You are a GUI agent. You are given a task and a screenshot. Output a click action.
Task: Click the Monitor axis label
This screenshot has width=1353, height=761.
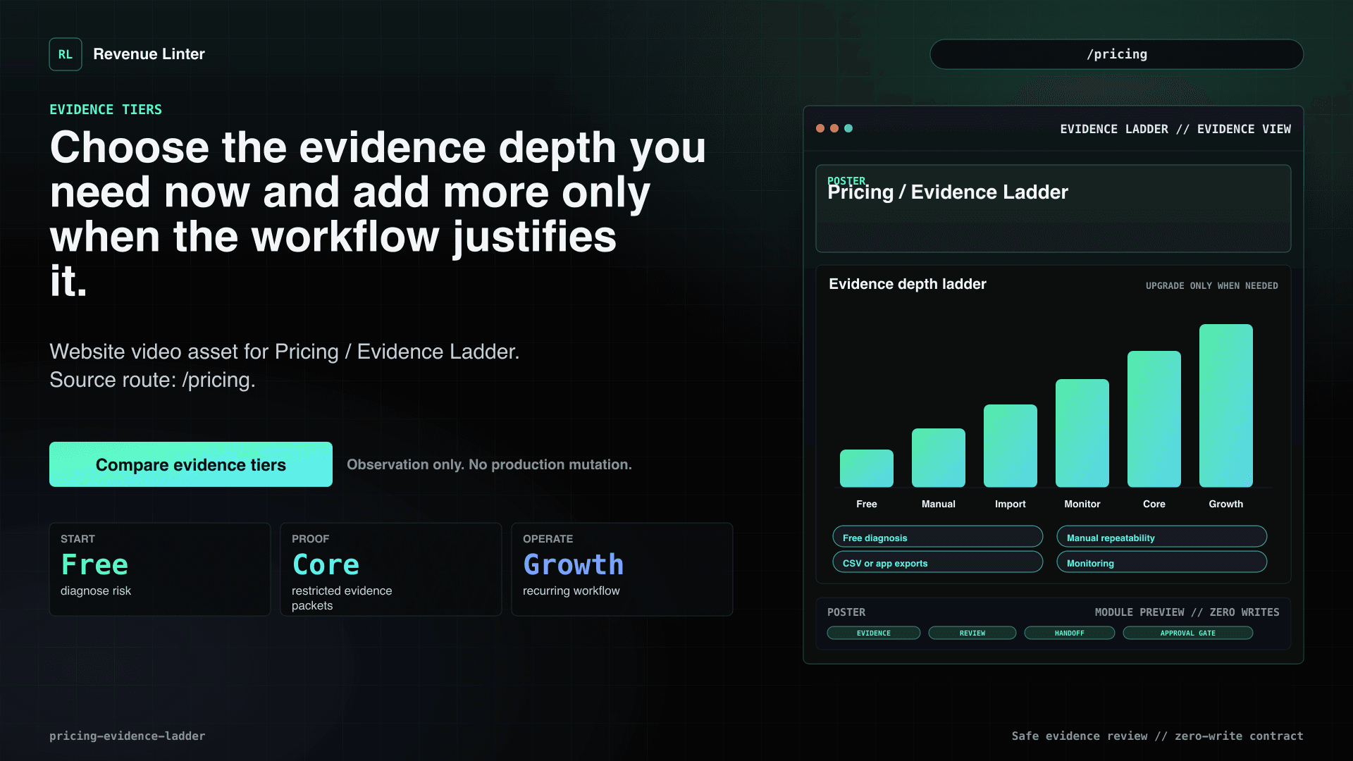(x=1082, y=504)
